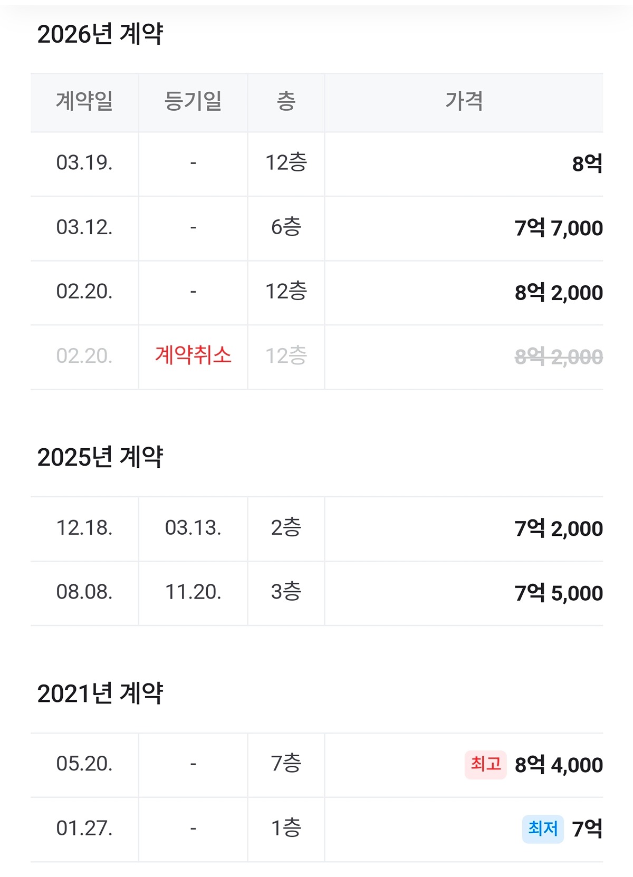Click the 최고 badge beside 8억 4,000
The width and height of the screenshot is (633, 877).
(x=485, y=764)
